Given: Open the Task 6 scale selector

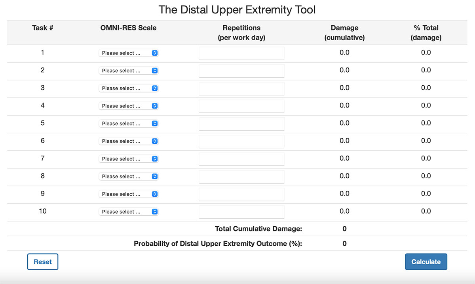Looking at the screenshot, I should tap(129, 141).
